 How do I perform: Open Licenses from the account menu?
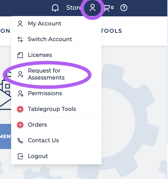56,55
